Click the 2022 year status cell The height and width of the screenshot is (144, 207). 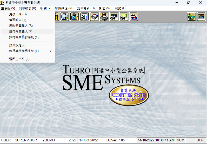72,140
